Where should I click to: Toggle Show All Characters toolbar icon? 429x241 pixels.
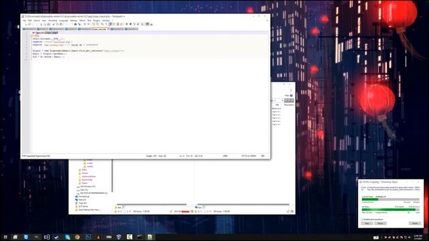point(106,24)
